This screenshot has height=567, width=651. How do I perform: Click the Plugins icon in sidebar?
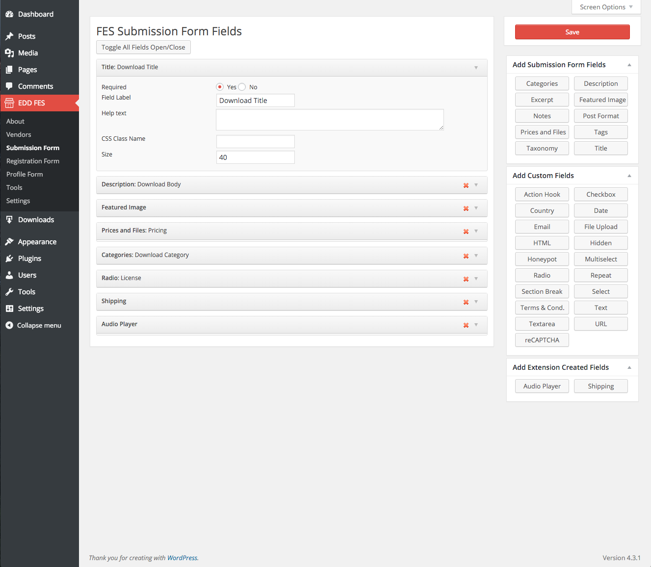[x=9, y=258]
